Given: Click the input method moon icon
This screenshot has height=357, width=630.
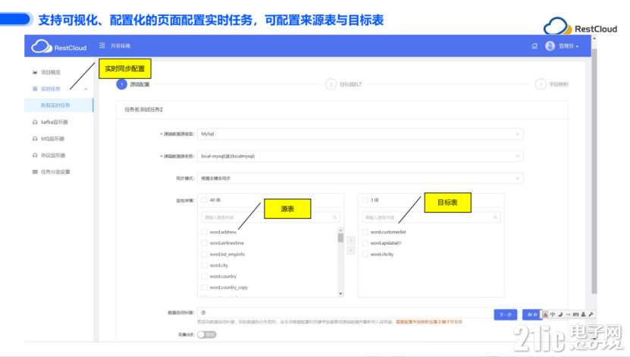Looking at the screenshot, I should tap(560, 314).
